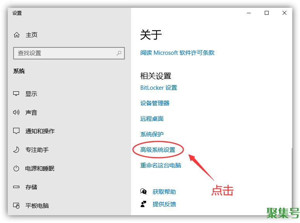Open 阅读 Microsoft 软件许可条款 link
The width and height of the screenshot is (300, 223).
(x=178, y=52)
